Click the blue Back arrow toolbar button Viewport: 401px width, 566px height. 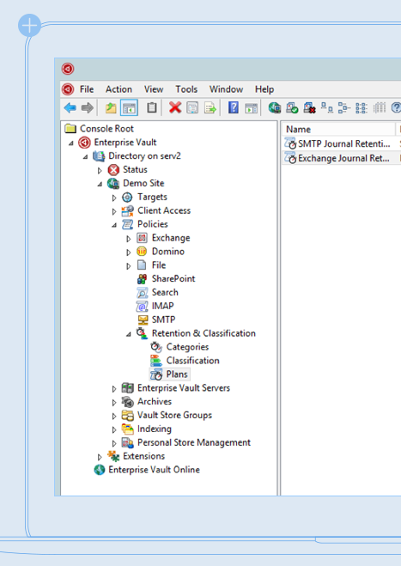pyautogui.click(x=70, y=107)
